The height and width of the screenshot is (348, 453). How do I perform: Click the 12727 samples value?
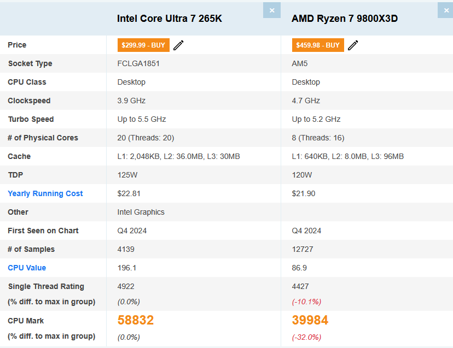(x=303, y=249)
